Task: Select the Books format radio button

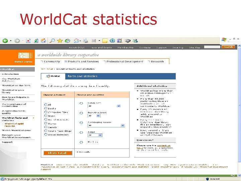Action: pos(46,108)
